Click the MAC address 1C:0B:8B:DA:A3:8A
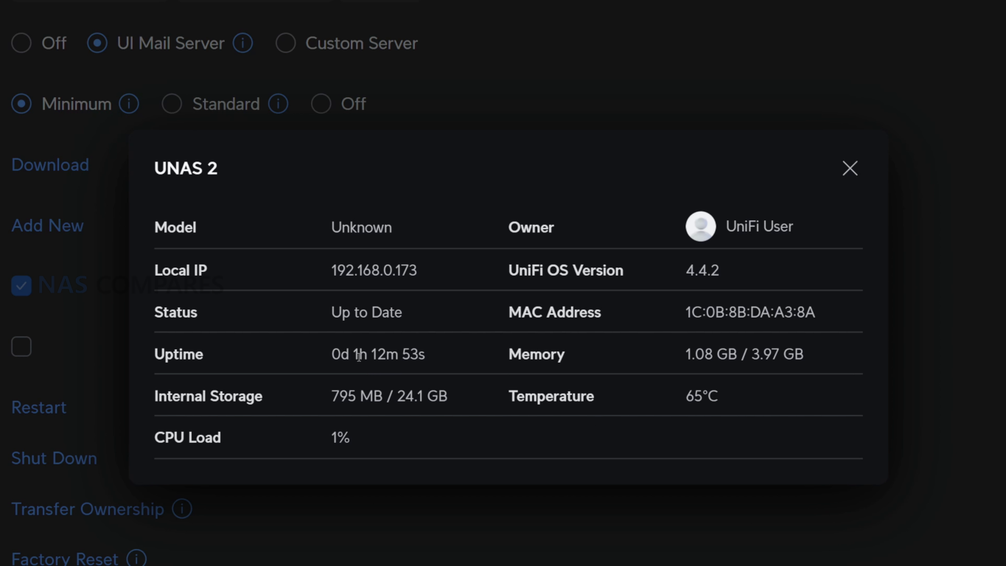The image size is (1006, 566). pos(750,312)
